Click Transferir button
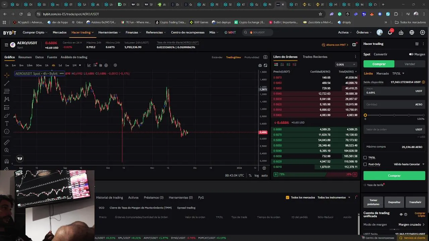 pyautogui.click(x=415, y=202)
